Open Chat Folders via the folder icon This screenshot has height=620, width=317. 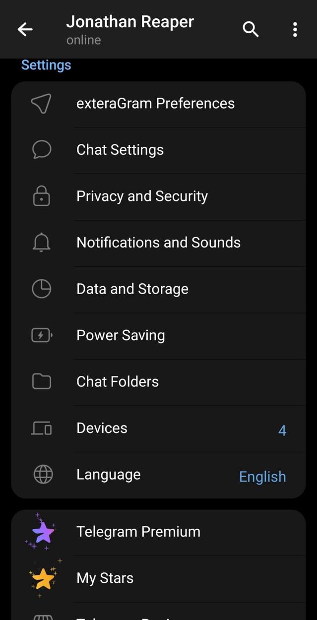tap(42, 381)
